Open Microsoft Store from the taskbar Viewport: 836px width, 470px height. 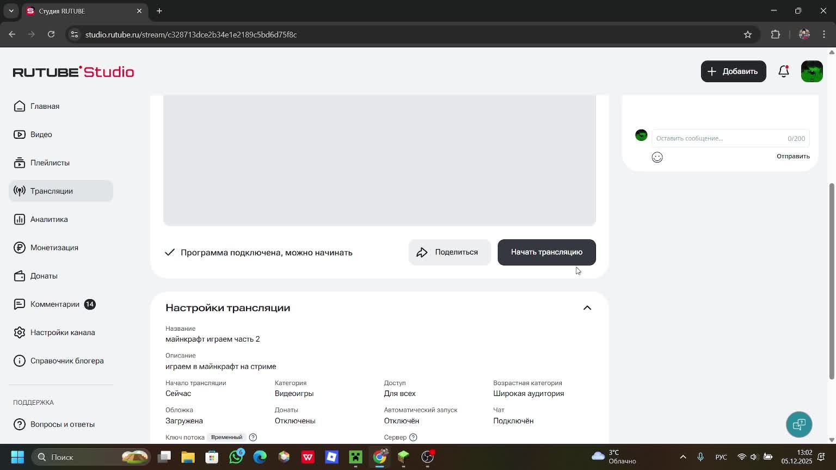click(212, 457)
